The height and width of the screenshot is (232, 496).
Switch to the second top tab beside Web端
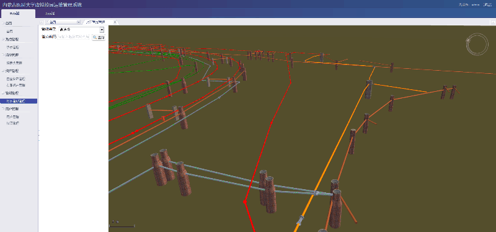click(50, 14)
